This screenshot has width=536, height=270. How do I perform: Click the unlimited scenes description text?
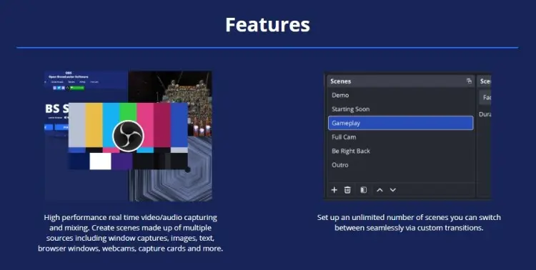(x=409, y=222)
